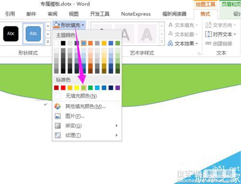
Task: Click the create link chain icon
Action: pyautogui.click(x=208, y=43)
